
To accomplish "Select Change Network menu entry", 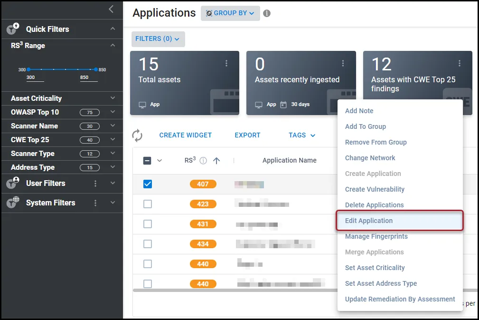I will point(400,158).
